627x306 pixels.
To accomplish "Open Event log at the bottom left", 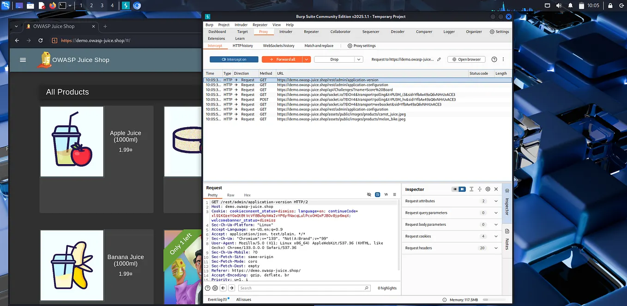I will click(217, 299).
